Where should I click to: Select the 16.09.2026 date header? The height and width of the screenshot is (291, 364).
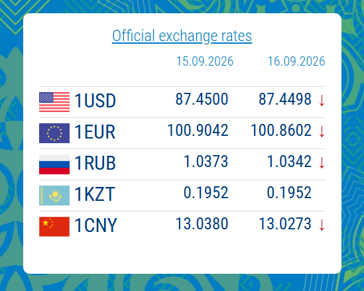296,61
